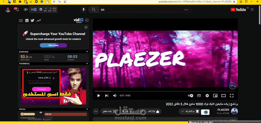
Task: Seek along the video progress bar
Action: click(x=165, y=91)
